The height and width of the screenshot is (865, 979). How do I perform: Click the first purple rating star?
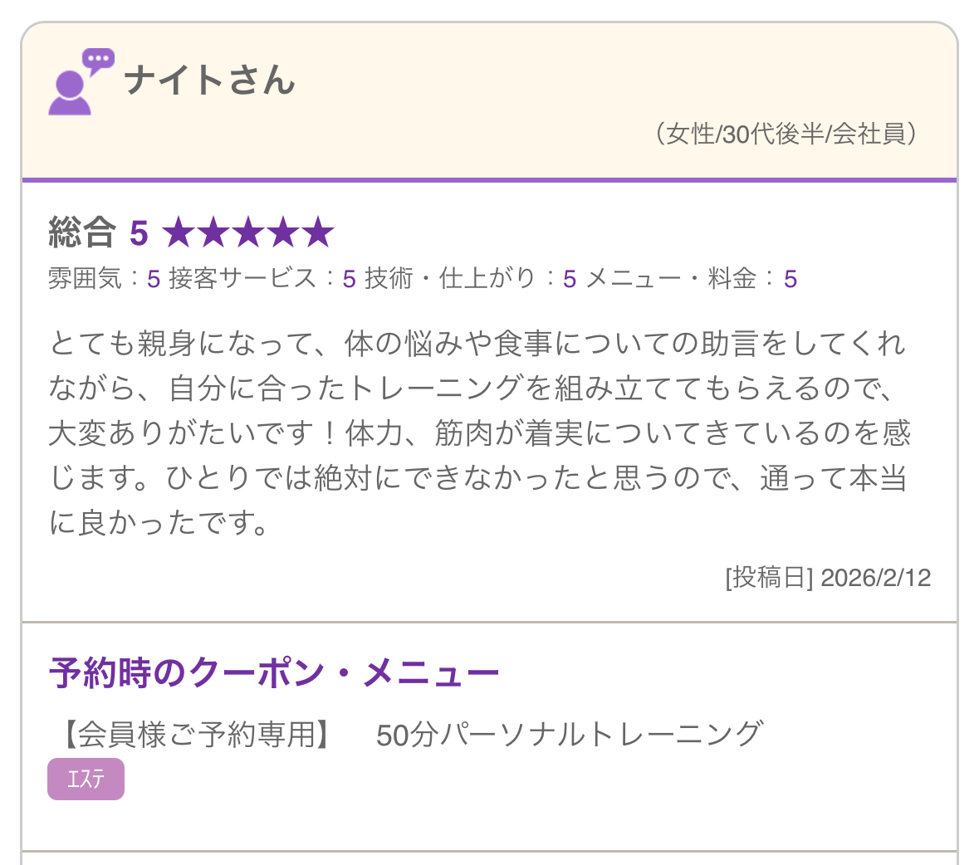pyautogui.click(x=179, y=232)
